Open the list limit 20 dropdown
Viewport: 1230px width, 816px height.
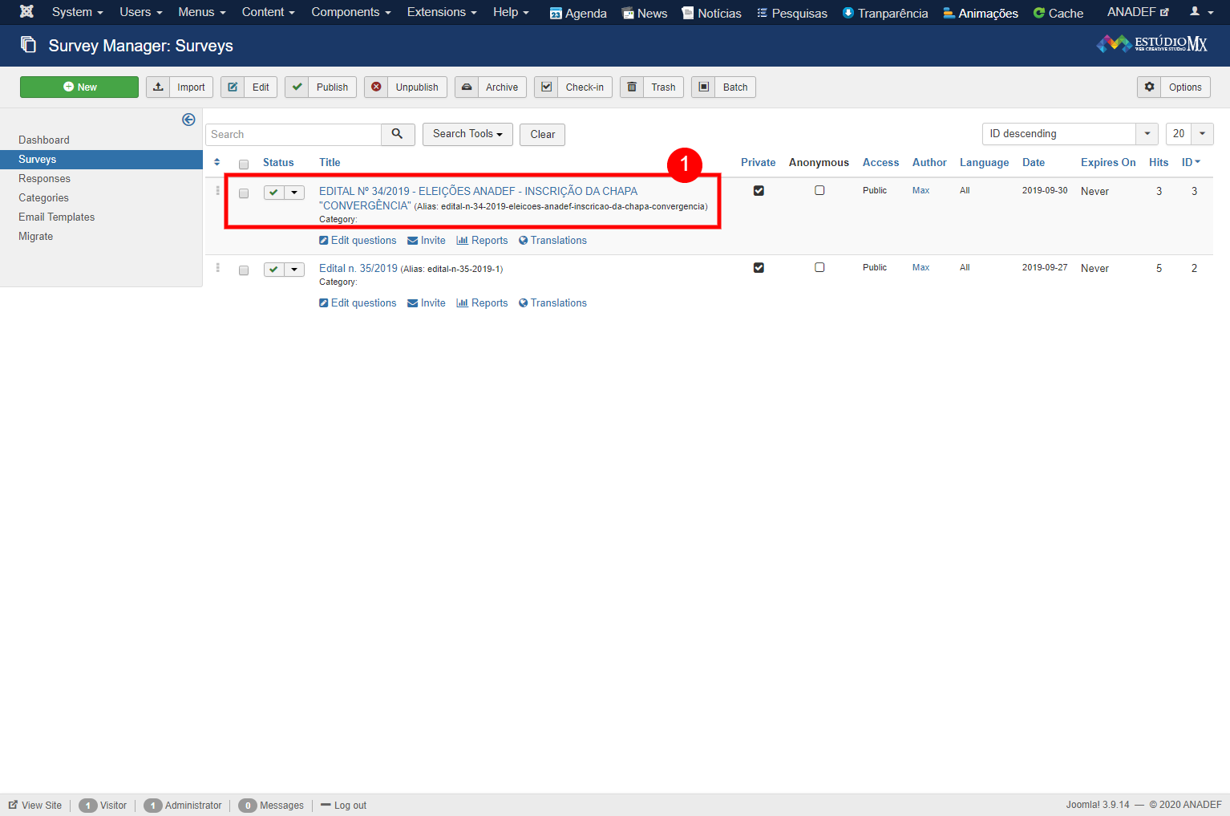1189,134
